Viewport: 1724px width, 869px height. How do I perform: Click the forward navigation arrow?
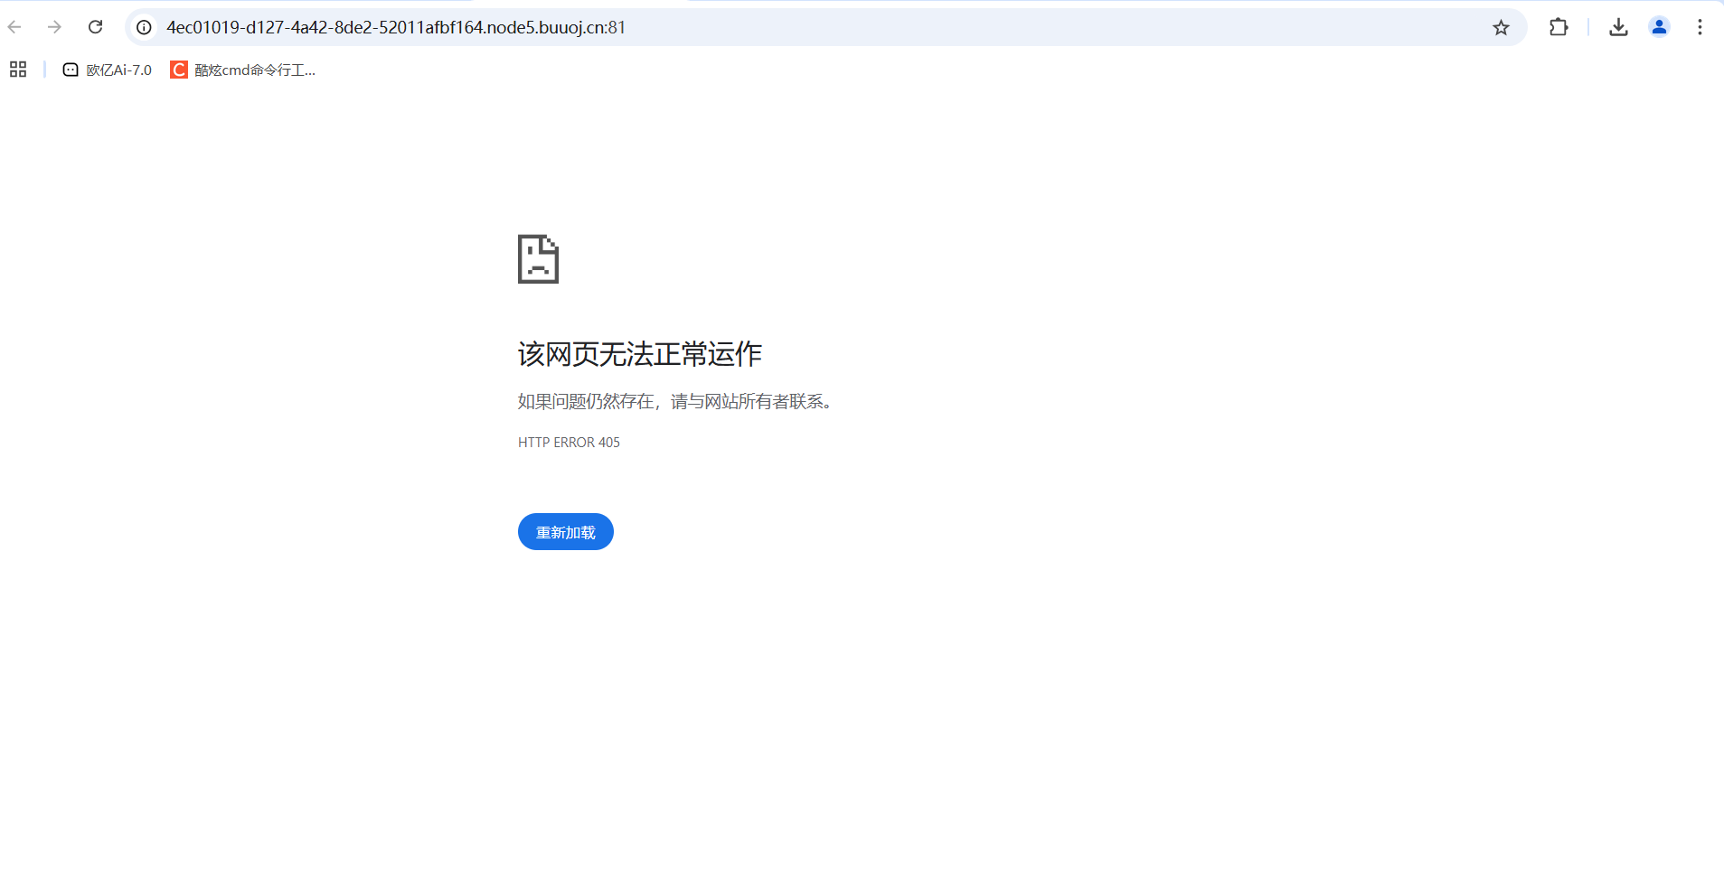[x=55, y=27]
